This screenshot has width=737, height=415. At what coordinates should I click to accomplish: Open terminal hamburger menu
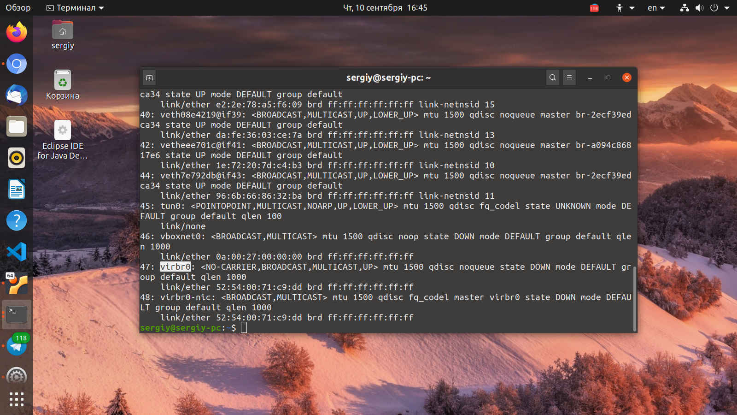coord(569,77)
